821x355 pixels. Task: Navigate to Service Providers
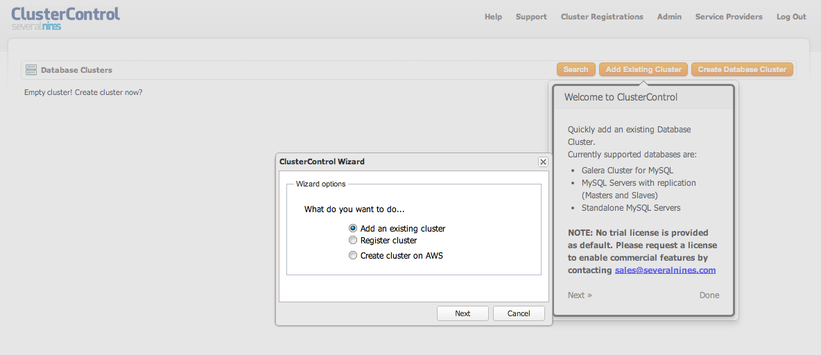click(729, 17)
